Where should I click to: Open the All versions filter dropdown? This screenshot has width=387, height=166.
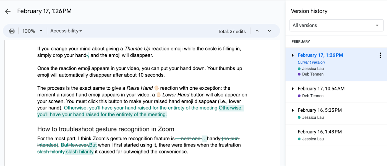click(336, 25)
